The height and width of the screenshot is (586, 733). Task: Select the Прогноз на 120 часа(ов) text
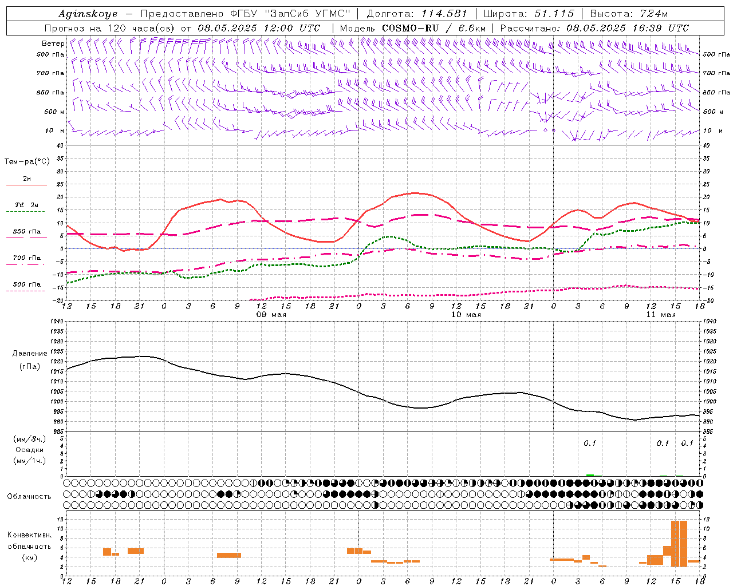click(x=111, y=28)
